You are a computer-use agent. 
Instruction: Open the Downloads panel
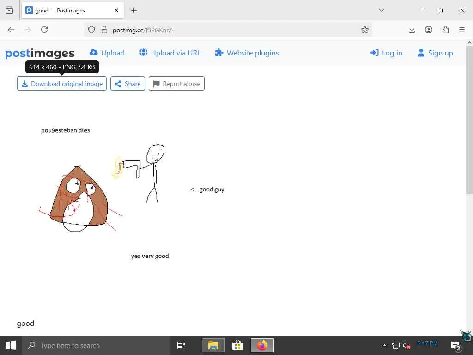pos(412,30)
